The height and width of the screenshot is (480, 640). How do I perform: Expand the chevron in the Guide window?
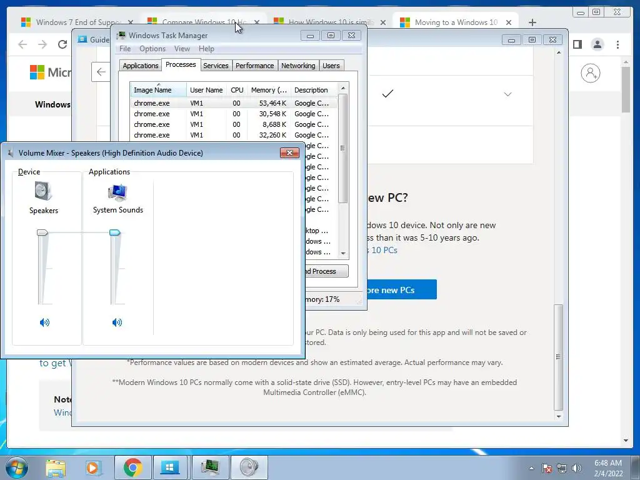(507, 94)
